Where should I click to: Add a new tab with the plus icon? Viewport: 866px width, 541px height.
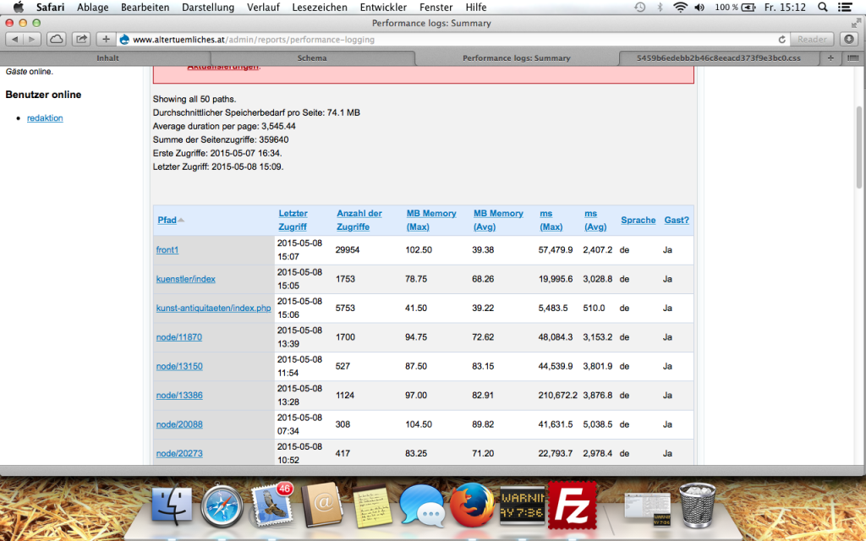[x=106, y=39]
